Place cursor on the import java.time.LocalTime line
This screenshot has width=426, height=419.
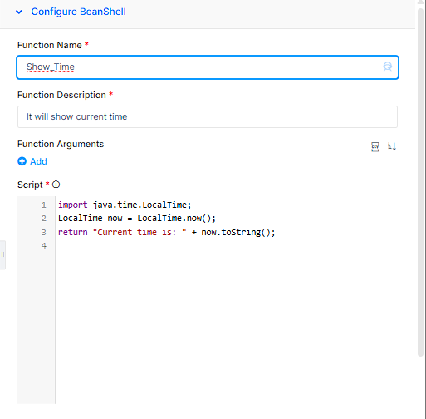tap(125, 205)
